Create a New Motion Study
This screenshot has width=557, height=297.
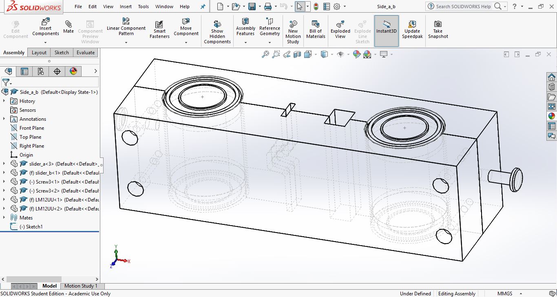click(293, 32)
